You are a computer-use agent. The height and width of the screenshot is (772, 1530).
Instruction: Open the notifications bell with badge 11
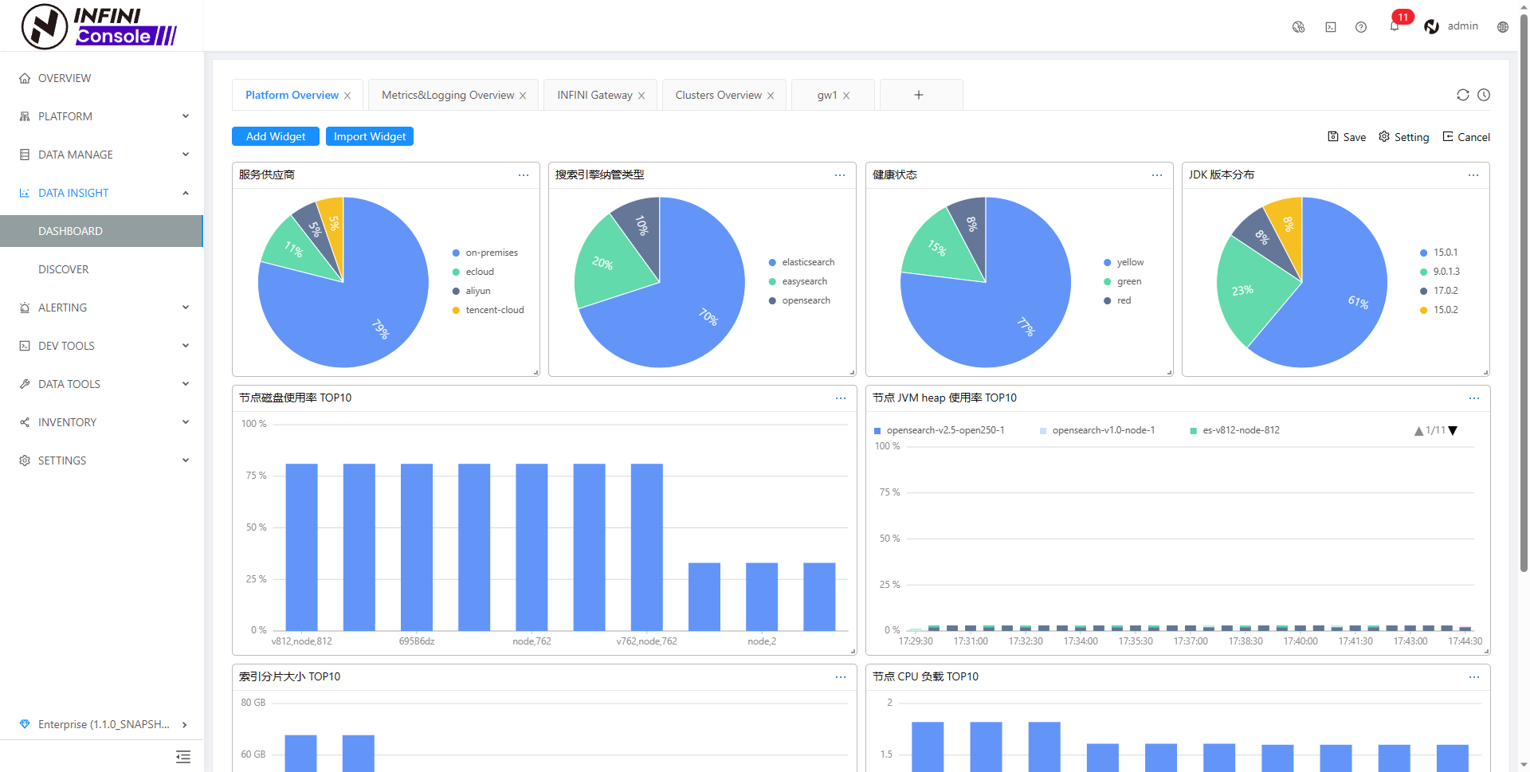pyautogui.click(x=1395, y=26)
